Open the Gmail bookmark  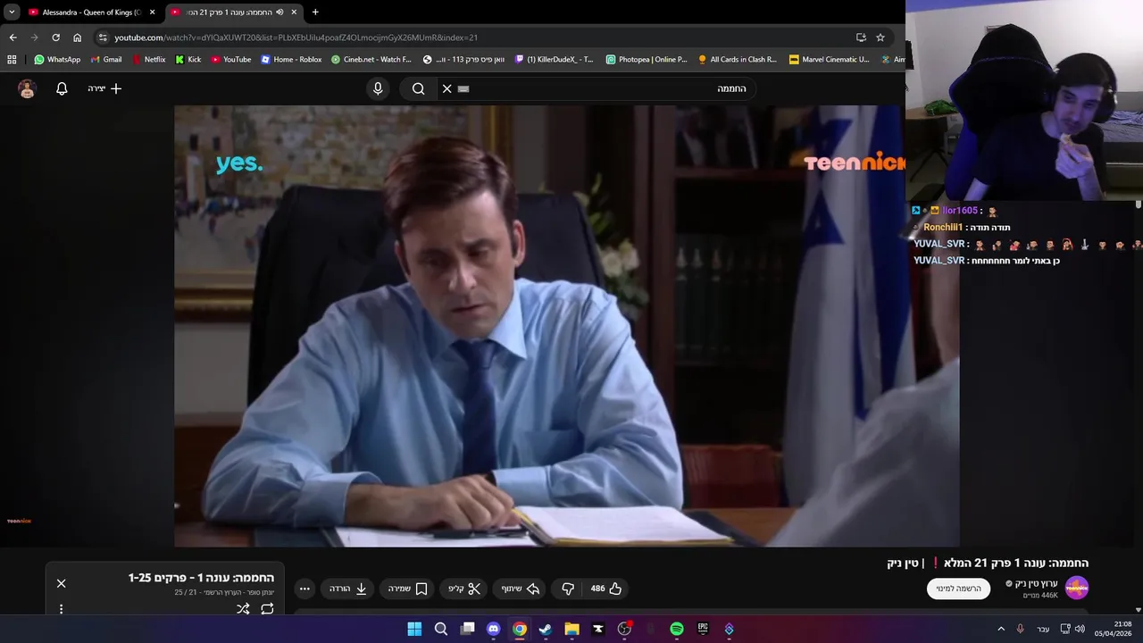pyautogui.click(x=105, y=60)
